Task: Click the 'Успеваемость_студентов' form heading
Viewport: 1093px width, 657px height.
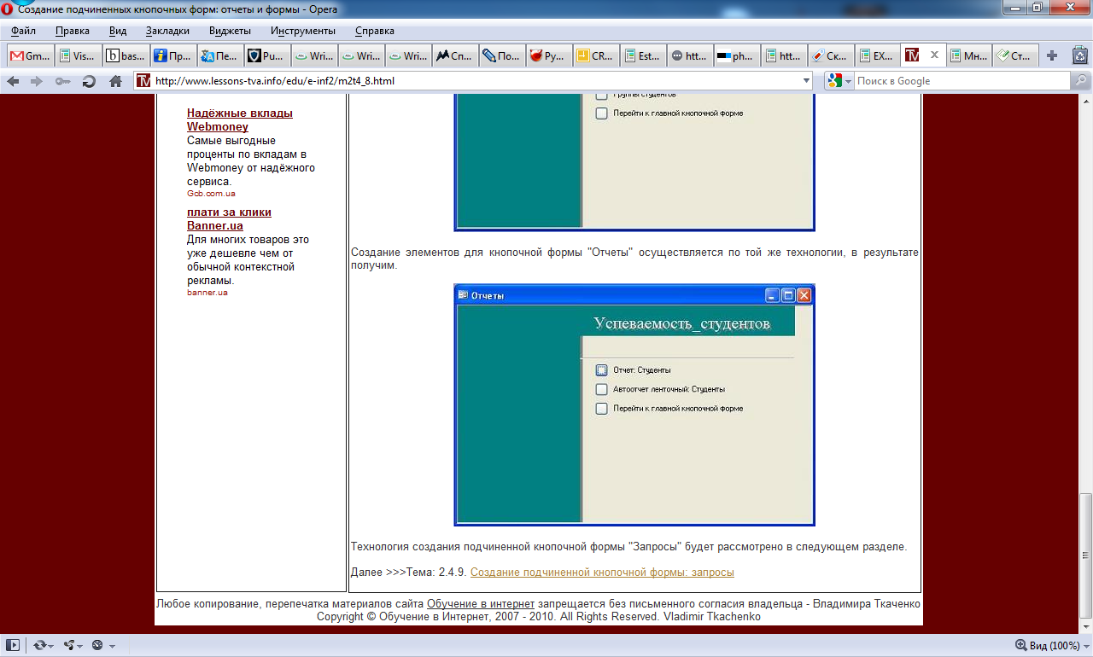Action: [x=682, y=323]
